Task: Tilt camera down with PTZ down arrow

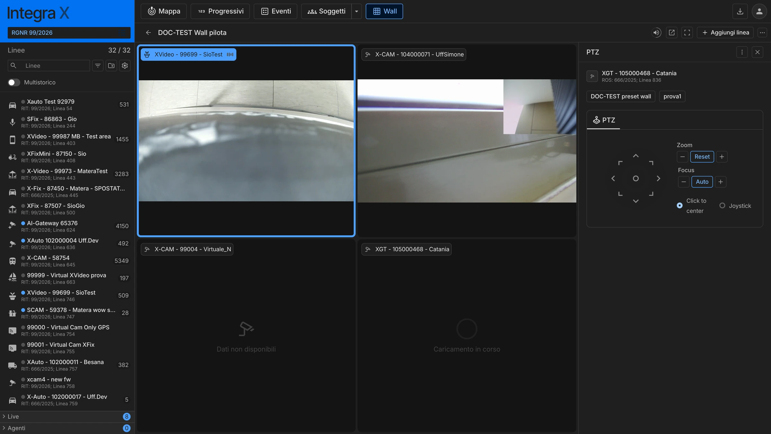Action: tap(635, 201)
